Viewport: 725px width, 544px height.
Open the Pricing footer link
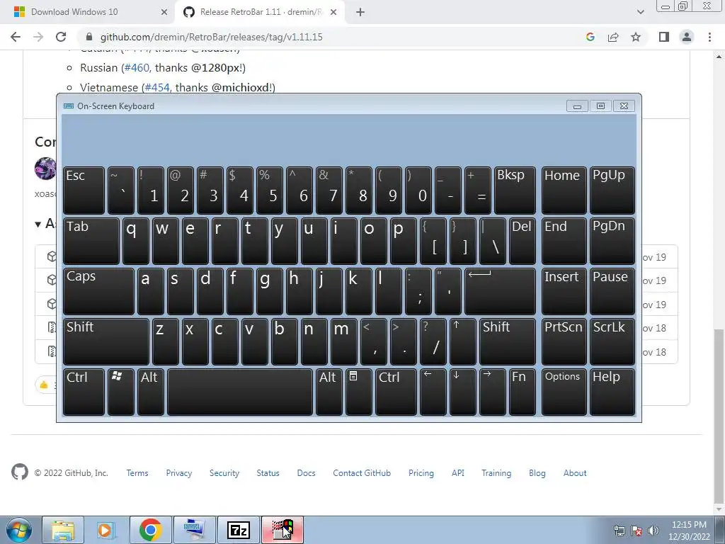tap(421, 472)
